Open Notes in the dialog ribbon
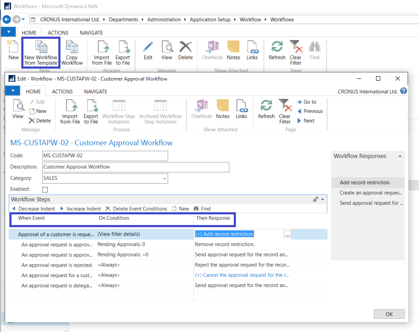The width and height of the screenshot is (419, 332). pos(222,107)
